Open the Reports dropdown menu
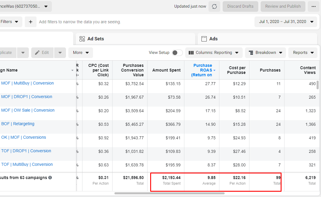This screenshot has height=197, width=321. coord(303,53)
